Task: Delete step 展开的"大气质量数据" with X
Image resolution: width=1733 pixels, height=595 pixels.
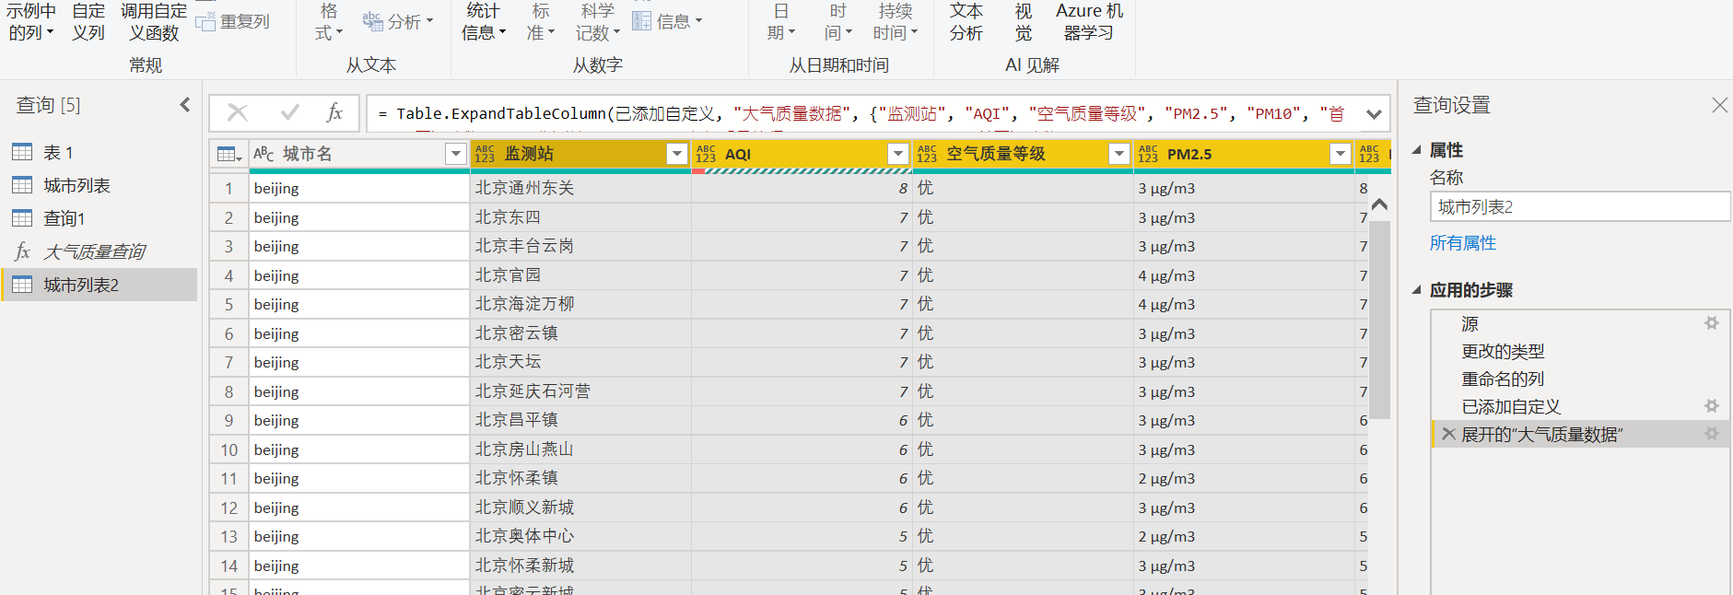Action: (x=1449, y=434)
